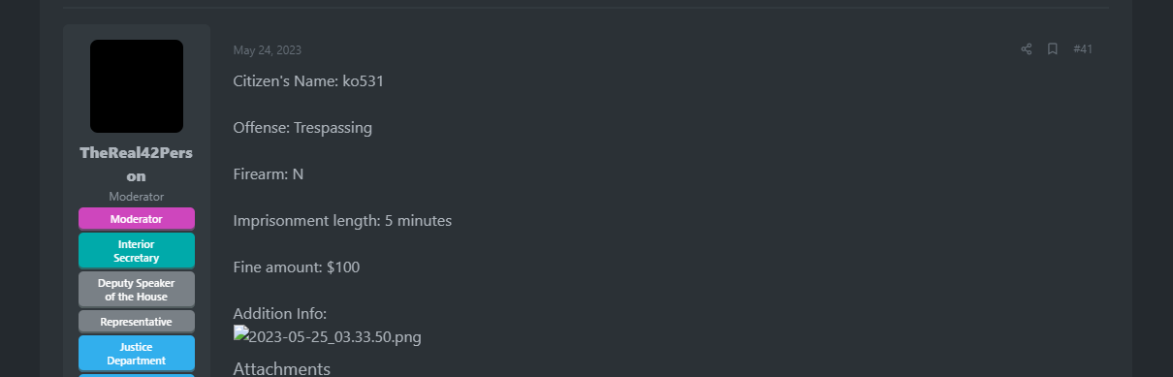Select the teal Interior Secretary badge
The image size is (1173, 377).
[x=137, y=251]
